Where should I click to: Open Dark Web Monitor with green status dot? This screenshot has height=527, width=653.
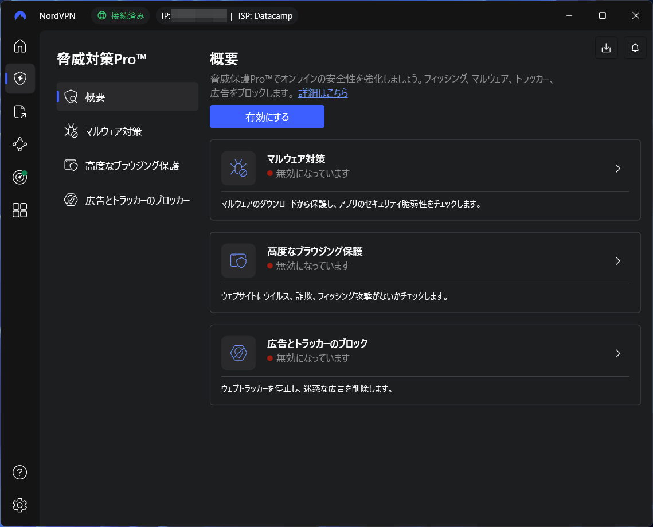pyautogui.click(x=19, y=177)
